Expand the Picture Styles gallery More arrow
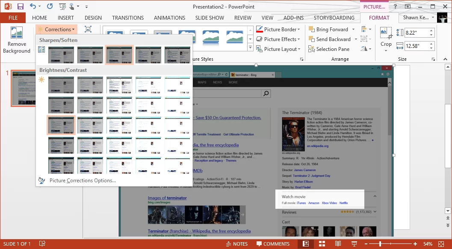 pos(250,47)
